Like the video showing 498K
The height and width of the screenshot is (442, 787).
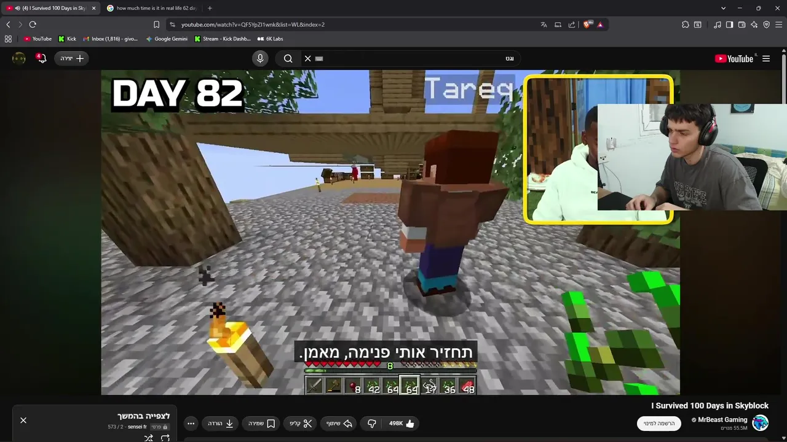[x=401, y=424]
